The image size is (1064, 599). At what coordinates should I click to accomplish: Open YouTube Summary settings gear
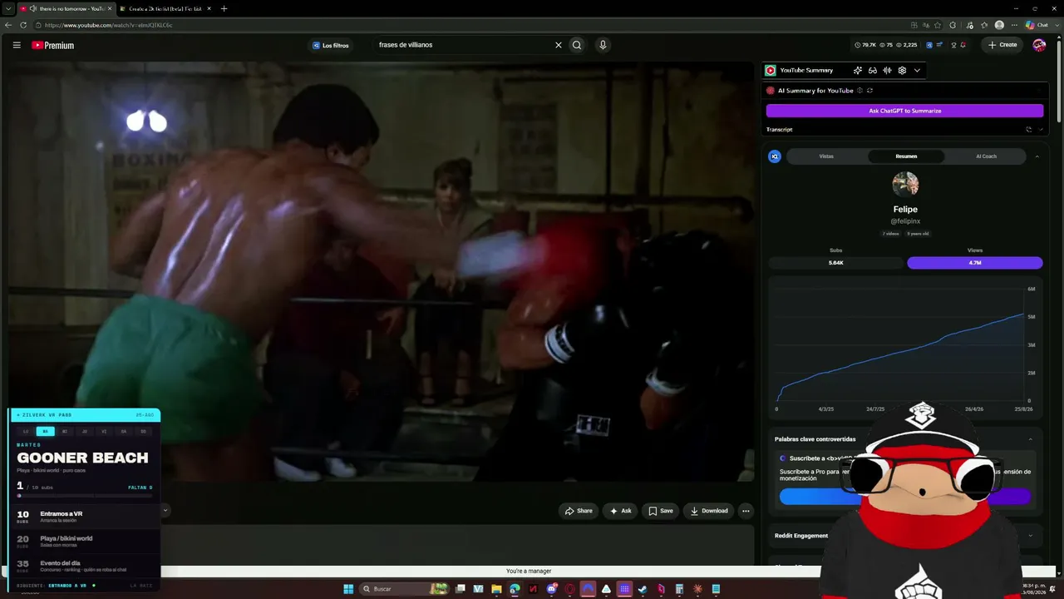pos(902,71)
